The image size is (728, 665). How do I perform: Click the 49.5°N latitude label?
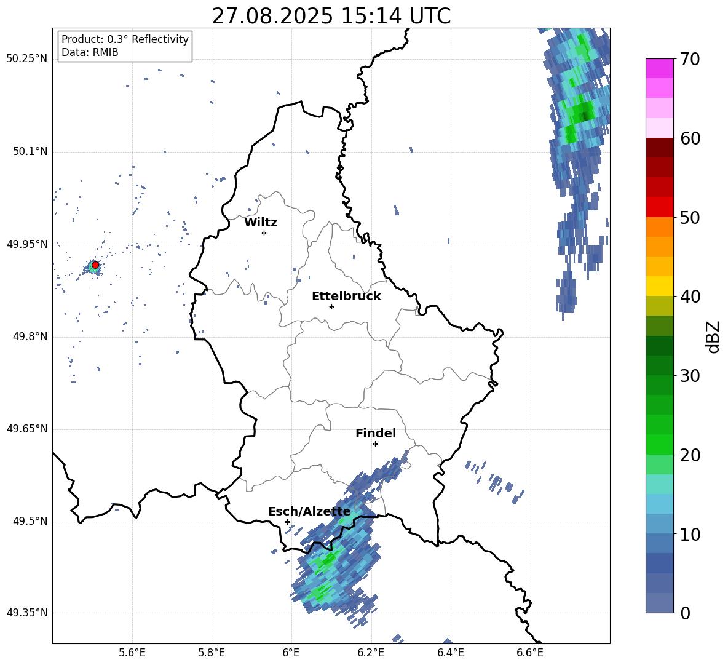coord(30,521)
